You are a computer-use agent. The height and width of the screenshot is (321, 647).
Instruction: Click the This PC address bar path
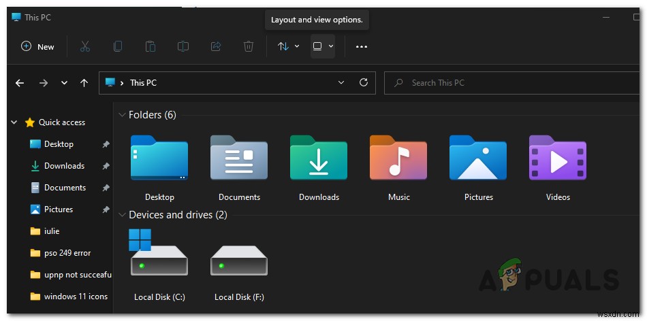143,83
